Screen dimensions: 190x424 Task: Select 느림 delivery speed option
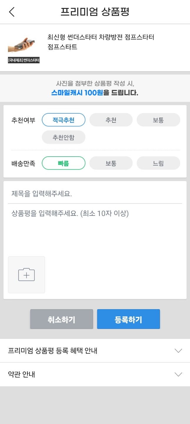point(158,163)
